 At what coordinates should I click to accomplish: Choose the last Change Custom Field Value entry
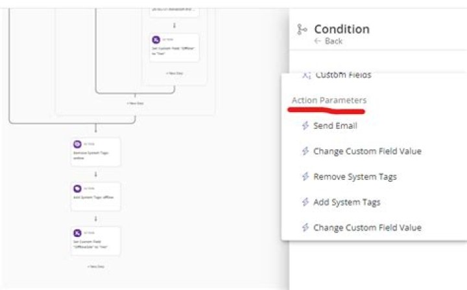pos(367,228)
